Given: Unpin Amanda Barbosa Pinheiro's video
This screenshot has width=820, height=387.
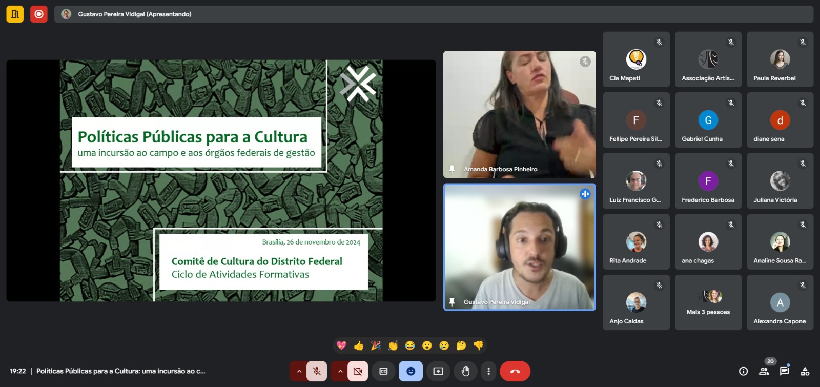Looking at the screenshot, I should pyautogui.click(x=452, y=169).
